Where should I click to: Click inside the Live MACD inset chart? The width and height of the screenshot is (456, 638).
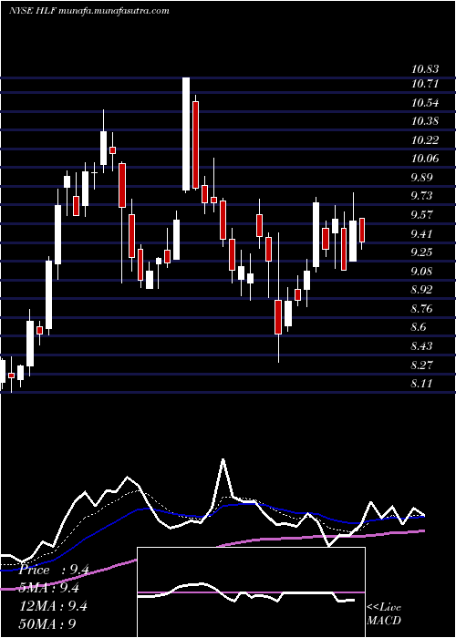[251, 592]
